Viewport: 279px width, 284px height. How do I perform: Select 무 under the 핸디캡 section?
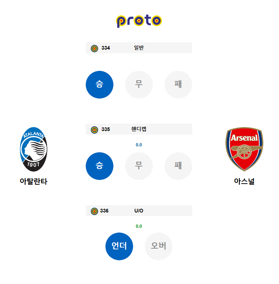(x=139, y=166)
